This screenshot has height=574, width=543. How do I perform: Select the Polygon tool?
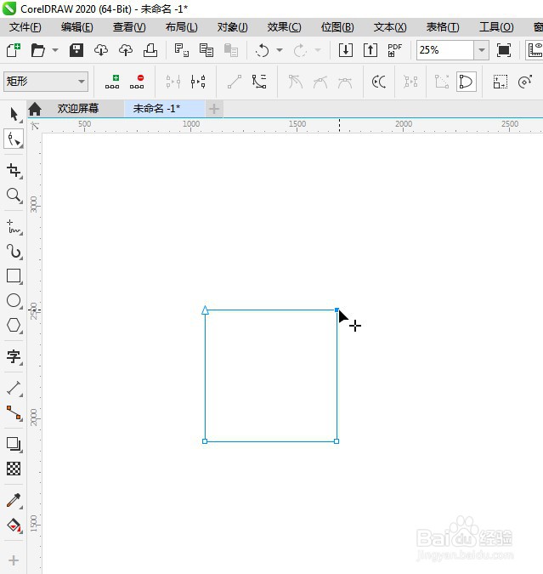click(x=14, y=325)
